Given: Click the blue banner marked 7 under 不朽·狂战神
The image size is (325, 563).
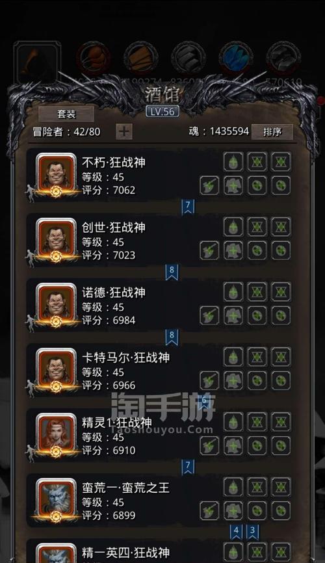Looking at the screenshot, I should (x=188, y=207).
